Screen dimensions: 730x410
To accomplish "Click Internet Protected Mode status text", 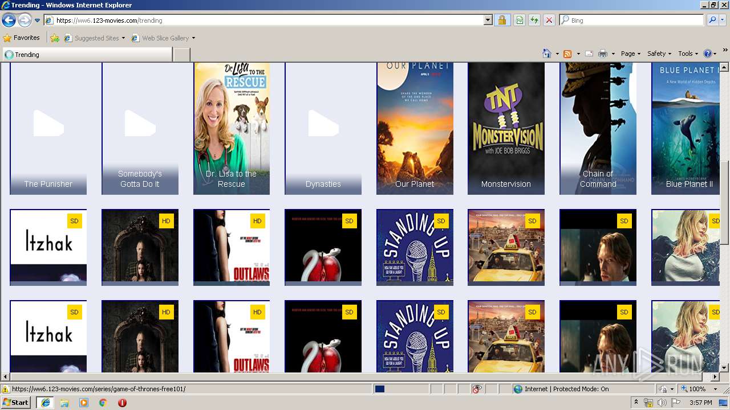I will tap(566, 389).
